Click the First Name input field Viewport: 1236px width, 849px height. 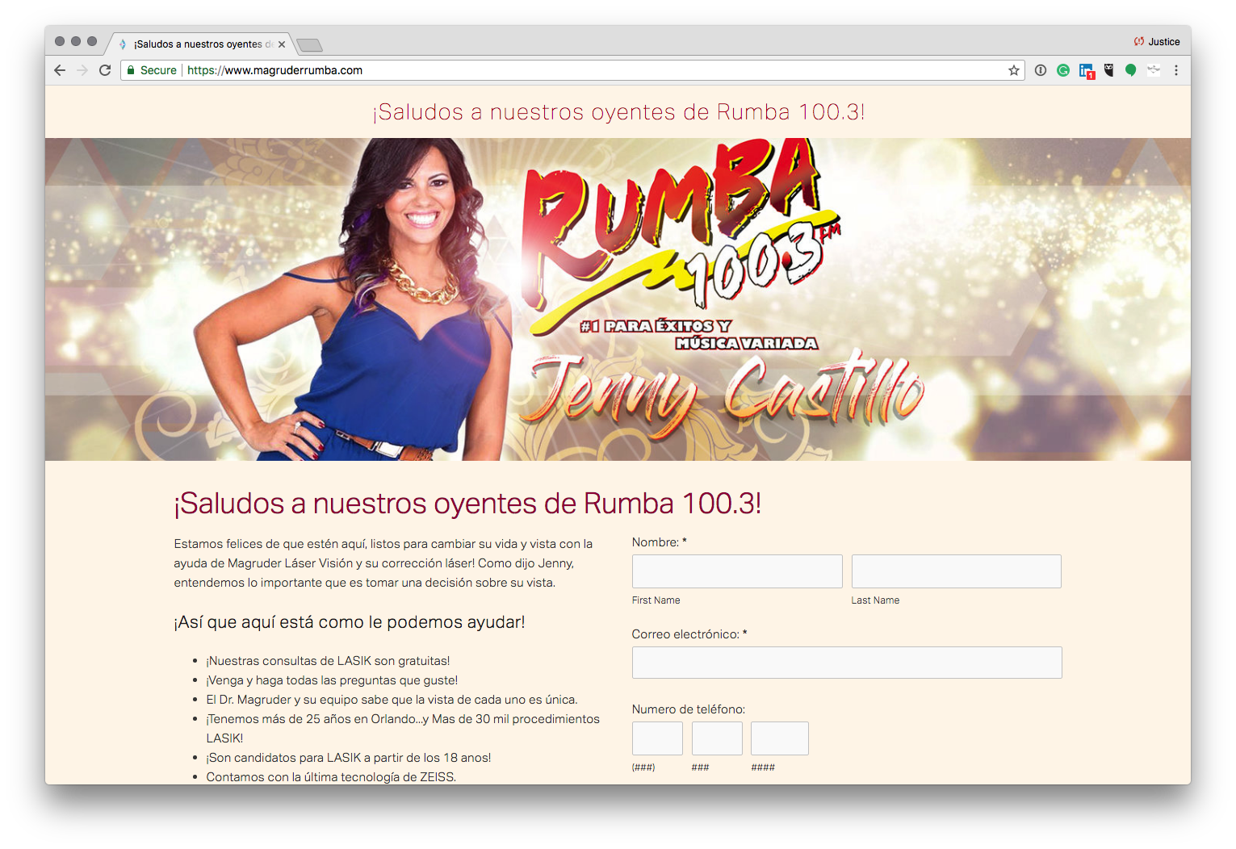point(737,571)
